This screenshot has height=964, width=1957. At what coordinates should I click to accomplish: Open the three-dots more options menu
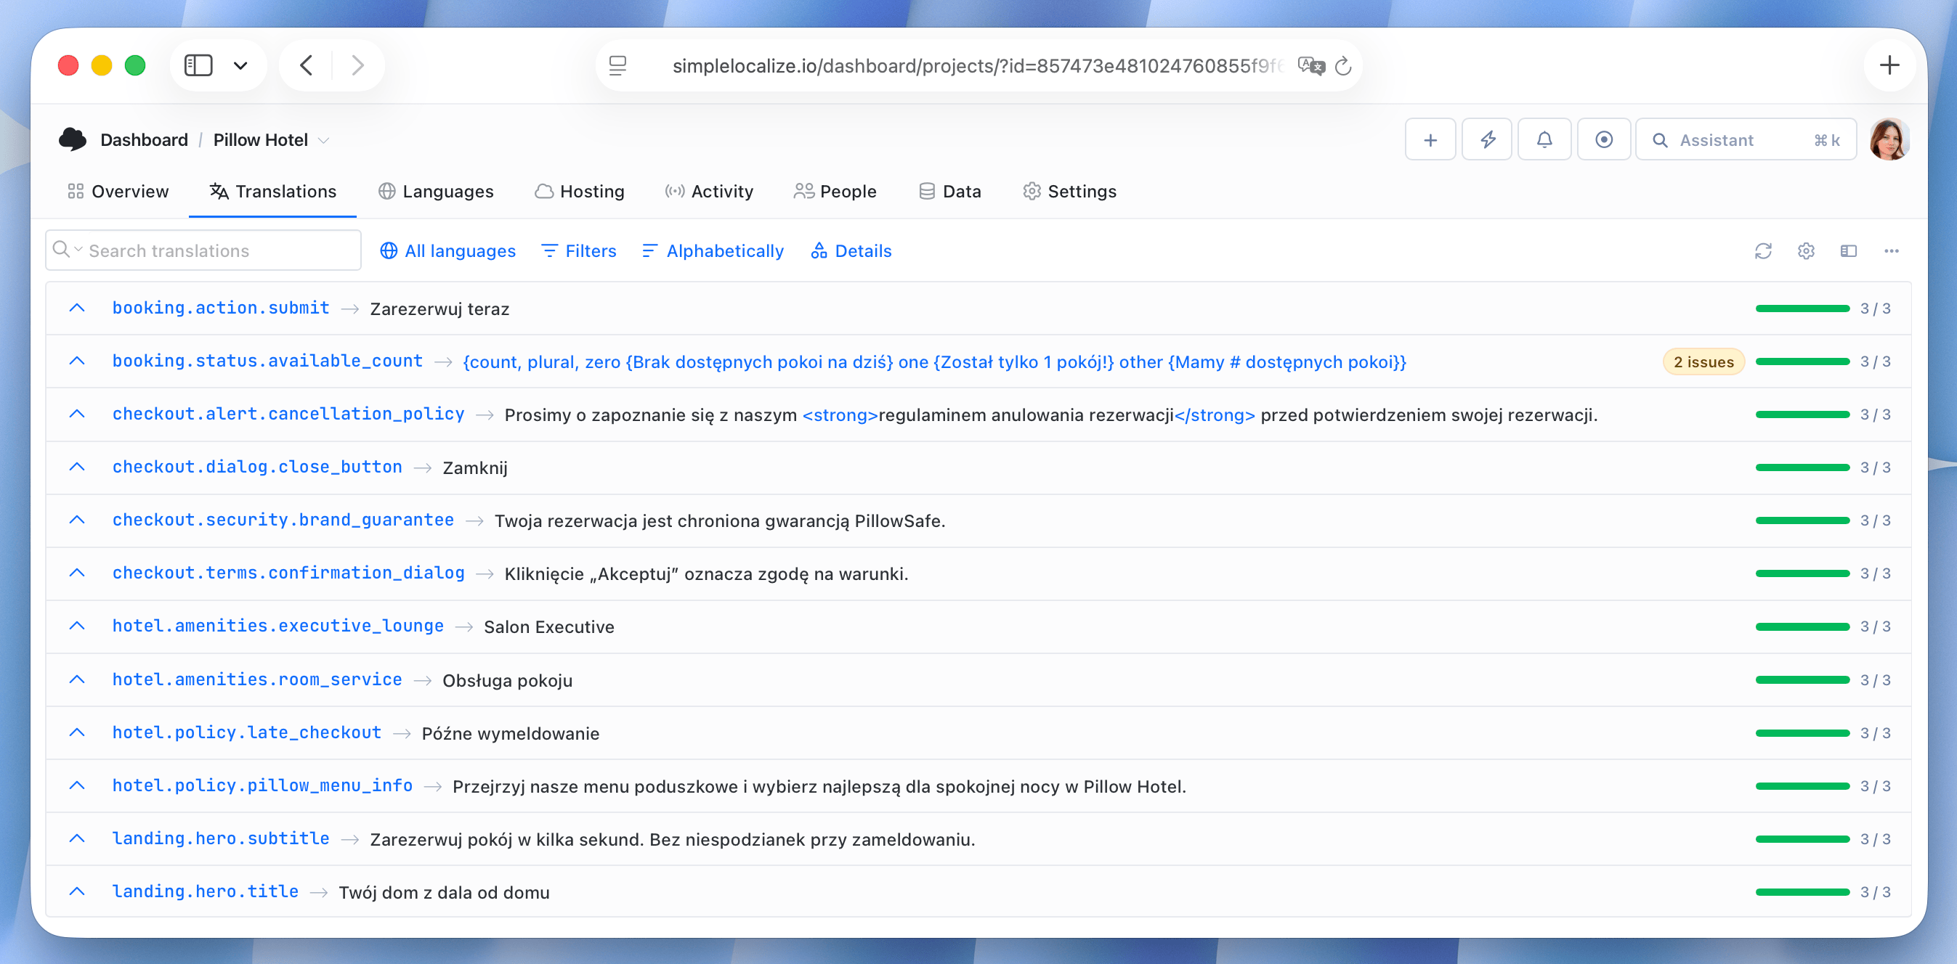[1891, 251]
